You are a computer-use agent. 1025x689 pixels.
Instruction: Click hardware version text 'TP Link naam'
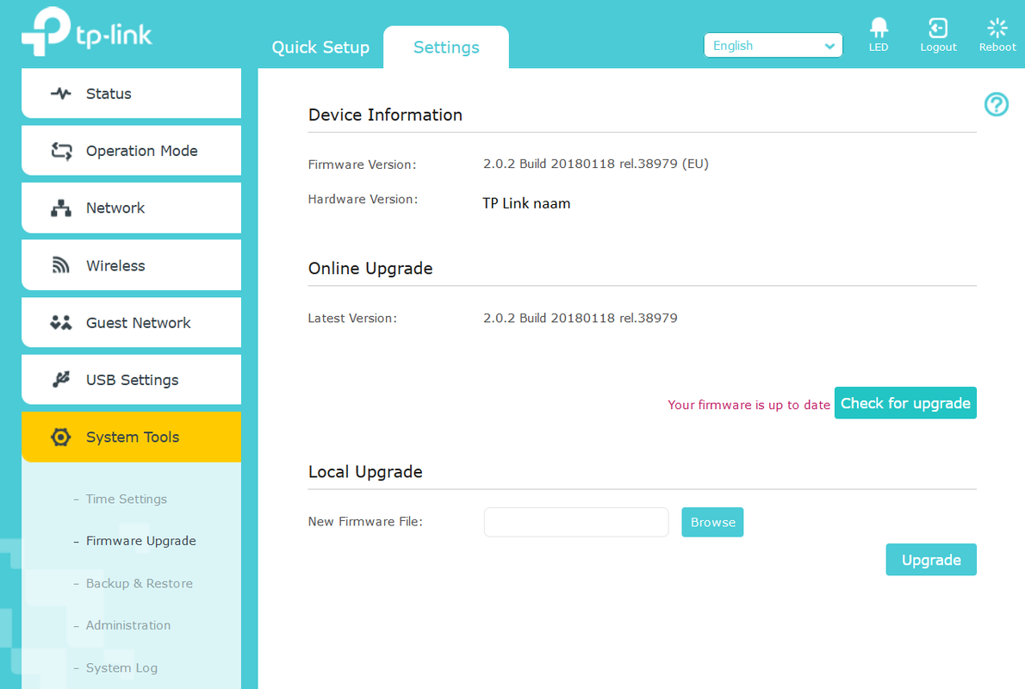(x=526, y=203)
